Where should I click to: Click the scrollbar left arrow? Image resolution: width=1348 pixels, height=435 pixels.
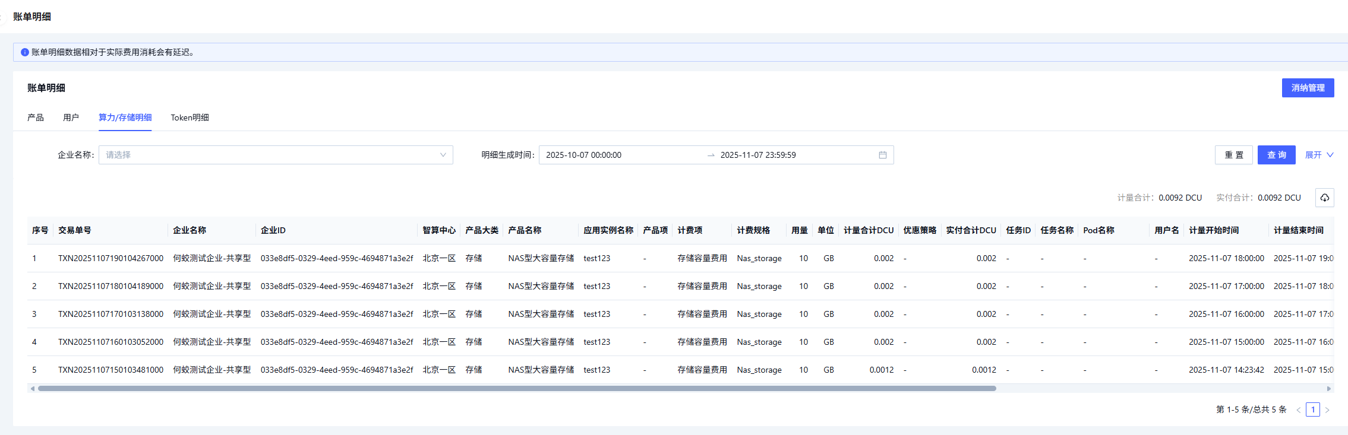click(32, 389)
